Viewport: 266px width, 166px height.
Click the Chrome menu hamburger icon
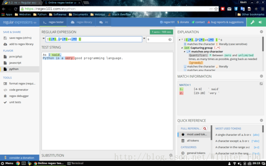point(262,9)
